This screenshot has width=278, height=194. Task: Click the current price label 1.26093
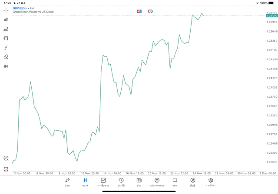point(272,16)
